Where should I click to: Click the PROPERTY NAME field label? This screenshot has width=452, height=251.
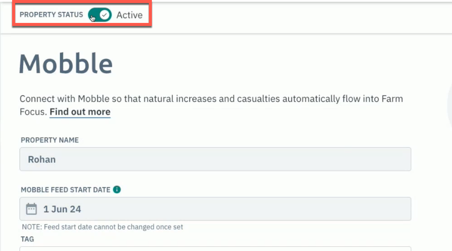tap(50, 140)
